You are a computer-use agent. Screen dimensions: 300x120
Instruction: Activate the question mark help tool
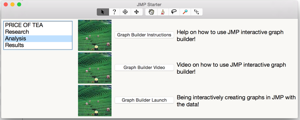click(x=114, y=12)
